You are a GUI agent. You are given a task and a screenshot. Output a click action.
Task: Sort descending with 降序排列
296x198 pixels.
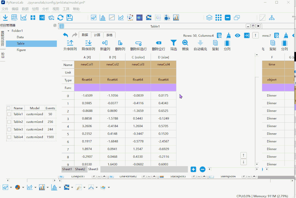[x=88, y=45]
